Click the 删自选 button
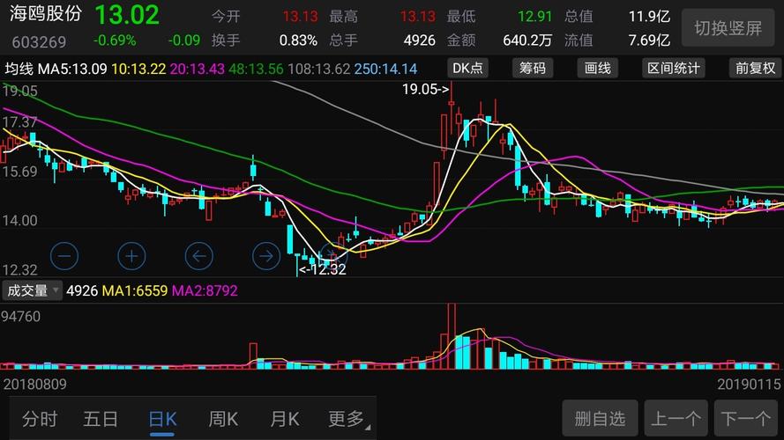784x440 pixels. [600, 418]
